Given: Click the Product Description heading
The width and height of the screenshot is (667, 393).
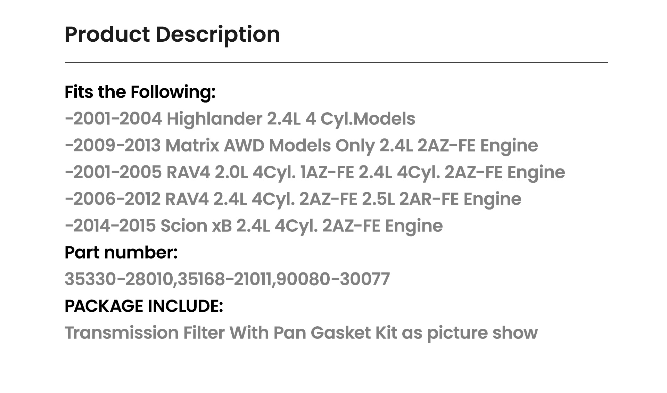Looking at the screenshot, I should click(172, 35).
